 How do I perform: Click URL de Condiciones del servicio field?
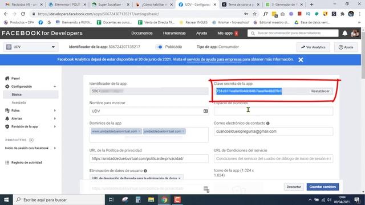coord(273,158)
